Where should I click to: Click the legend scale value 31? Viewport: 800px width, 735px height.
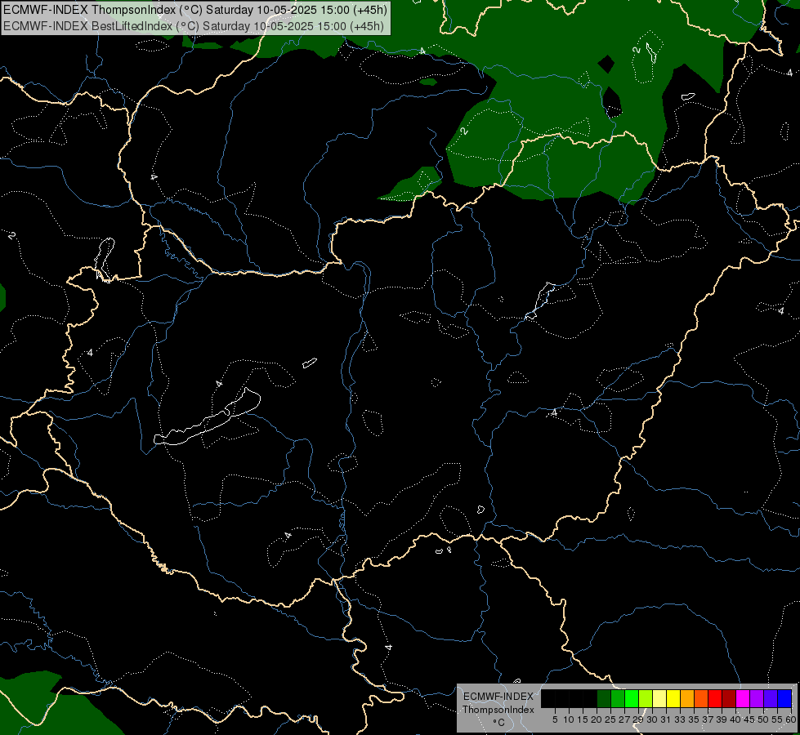pos(666,719)
